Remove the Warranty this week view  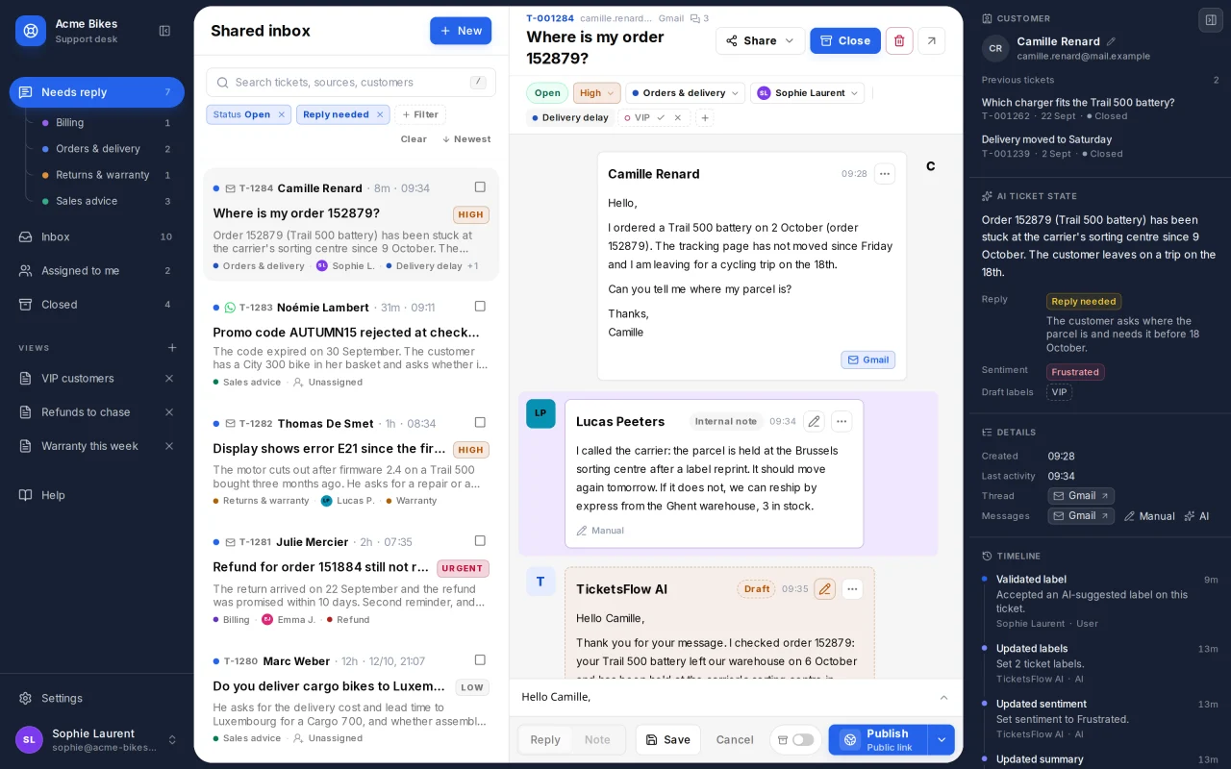point(169,446)
